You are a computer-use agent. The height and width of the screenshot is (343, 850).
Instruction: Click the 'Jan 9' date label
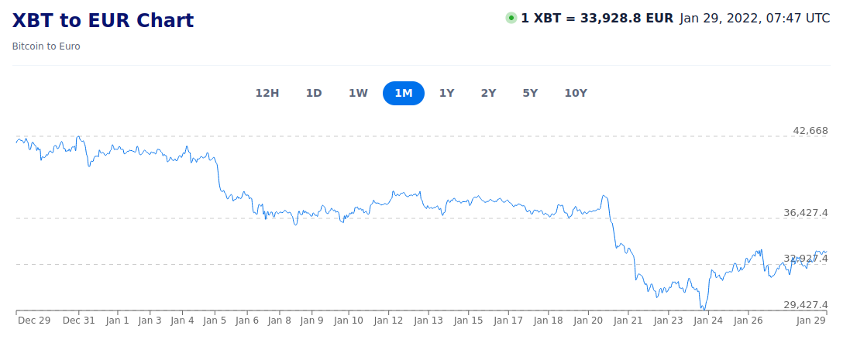[x=311, y=321]
